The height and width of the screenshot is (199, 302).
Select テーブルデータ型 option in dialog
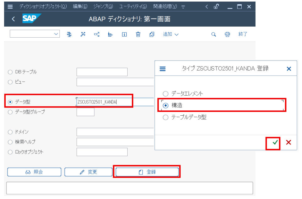pyautogui.click(x=165, y=118)
